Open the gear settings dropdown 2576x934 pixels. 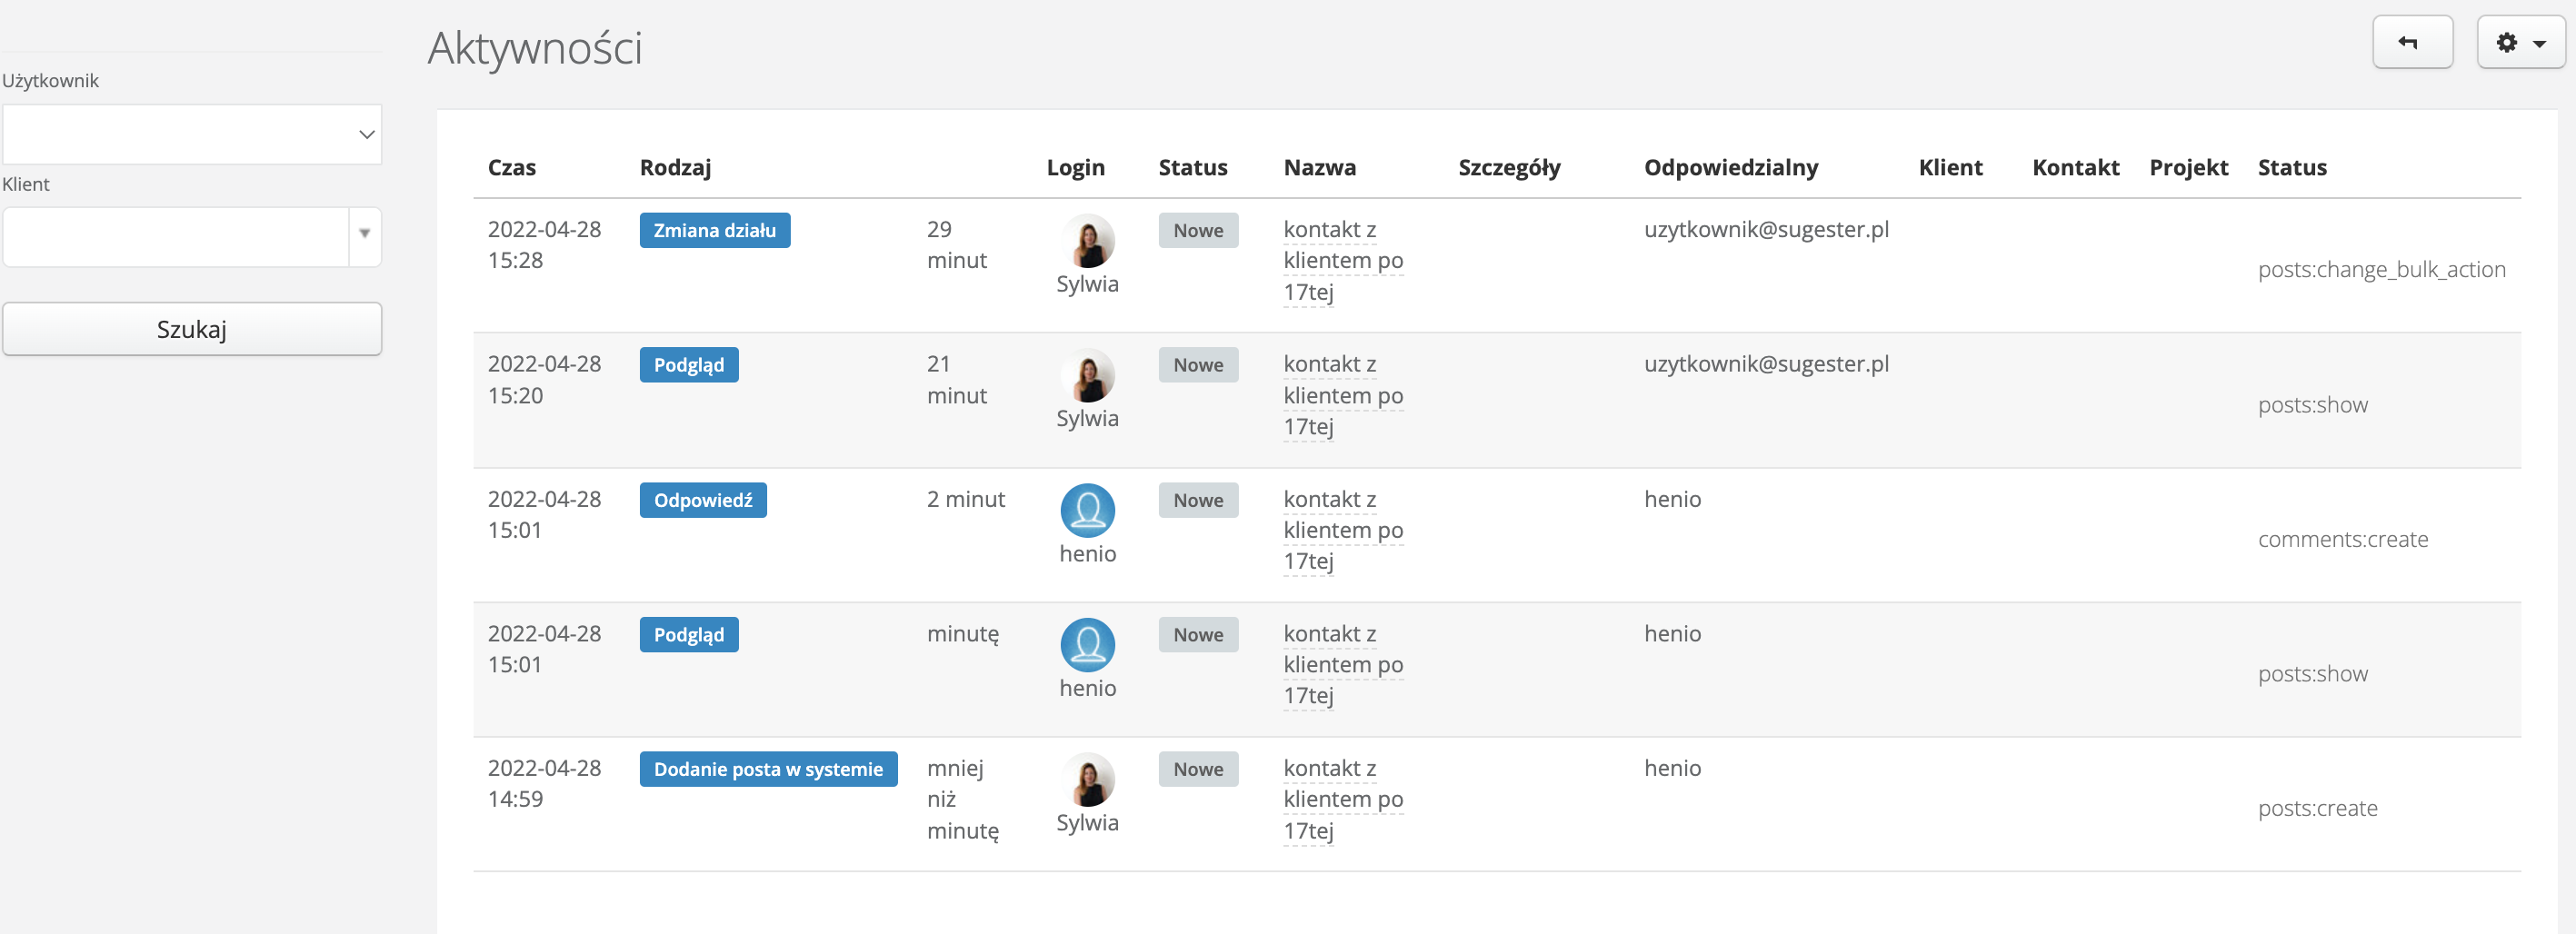(x=2519, y=43)
